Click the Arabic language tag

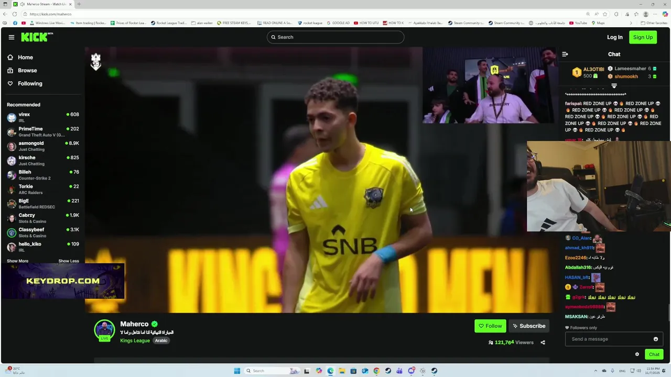click(161, 341)
